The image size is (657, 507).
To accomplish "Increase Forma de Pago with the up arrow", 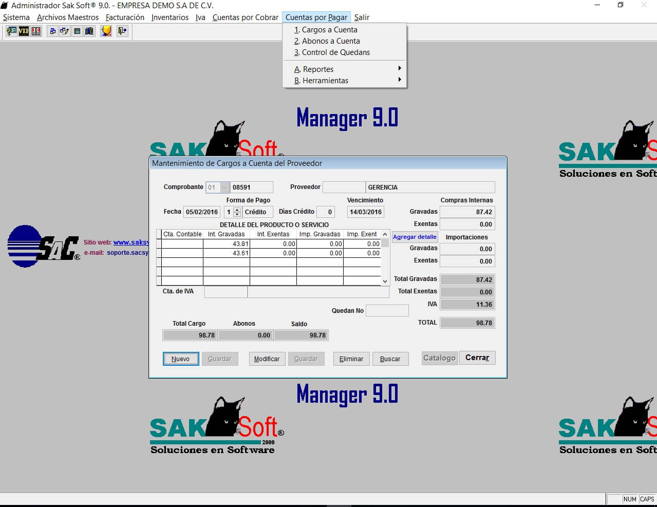I will tap(237, 210).
